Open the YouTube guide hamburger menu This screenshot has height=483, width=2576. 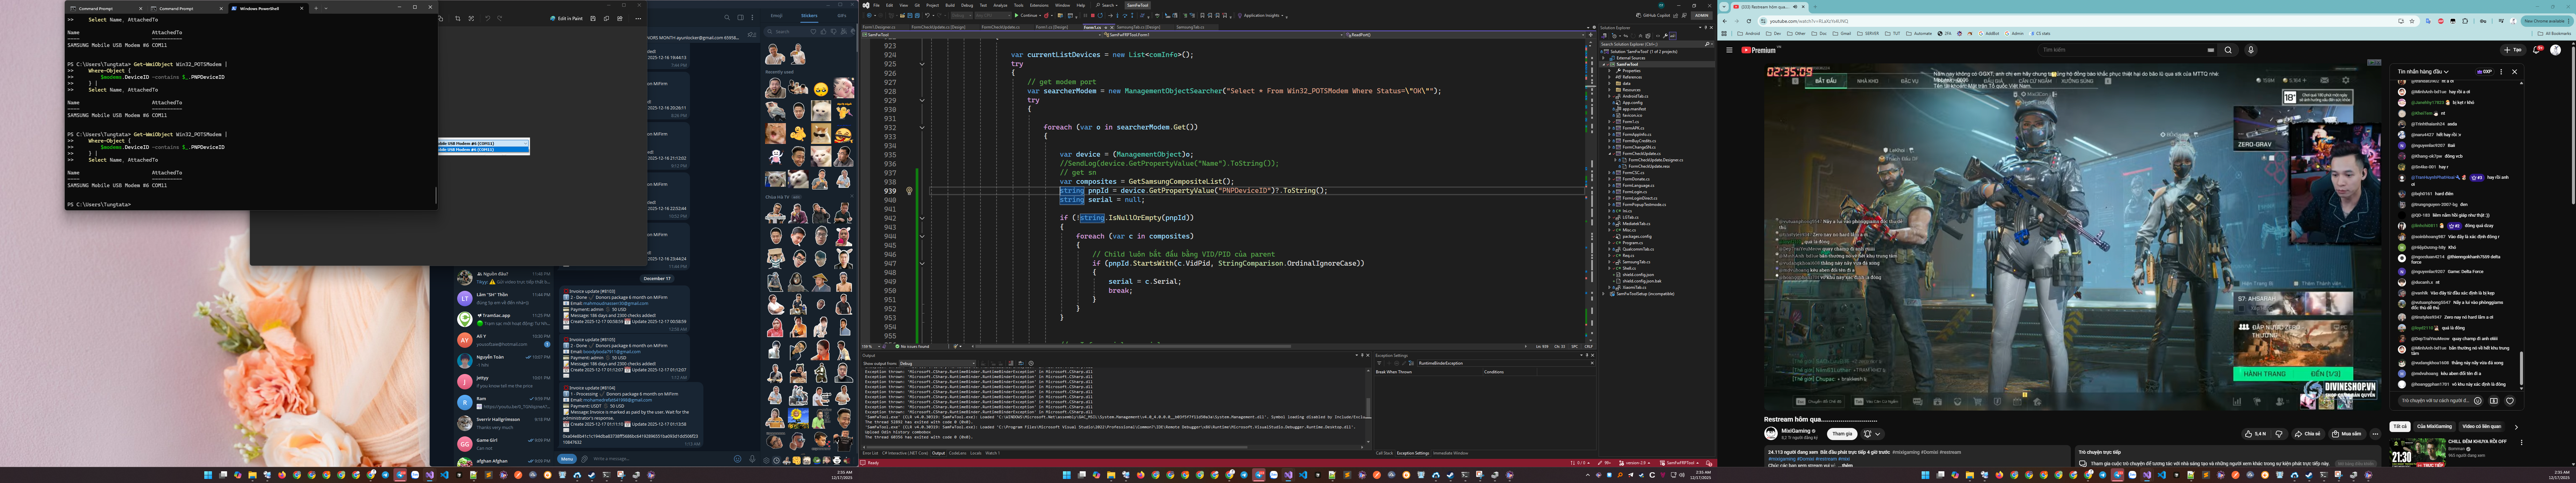pyautogui.click(x=1729, y=50)
